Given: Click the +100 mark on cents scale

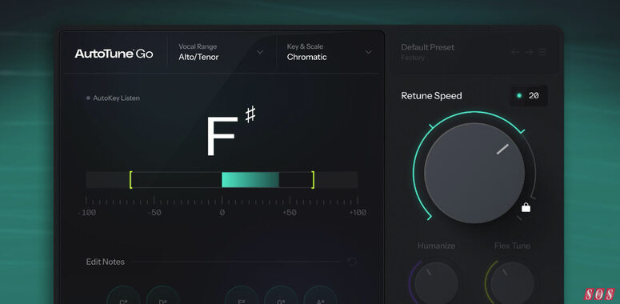Looking at the screenshot, I should pos(358,213).
